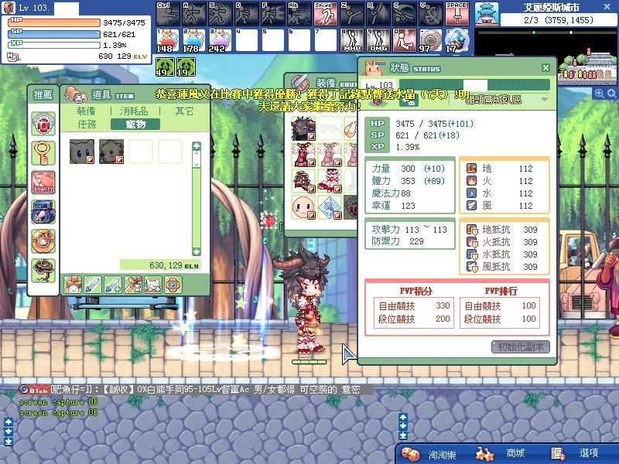
Task: Cast the DMG buff skill
Action: 378,40
